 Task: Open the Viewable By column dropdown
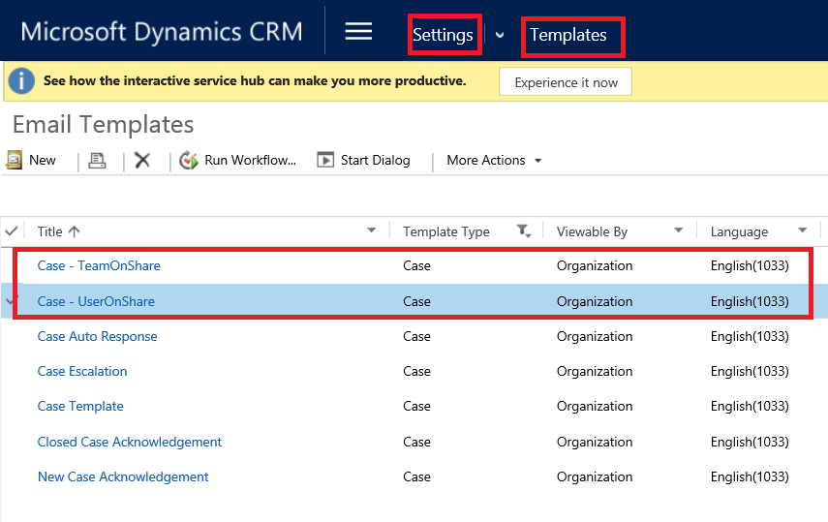679,230
